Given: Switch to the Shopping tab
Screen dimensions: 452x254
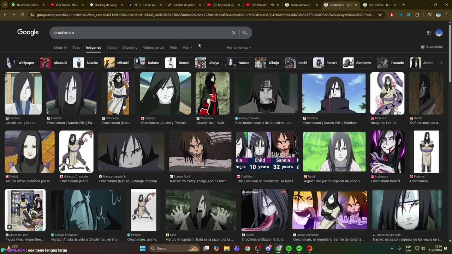Looking at the screenshot, I should pyautogui.click(x=130, y=48).
